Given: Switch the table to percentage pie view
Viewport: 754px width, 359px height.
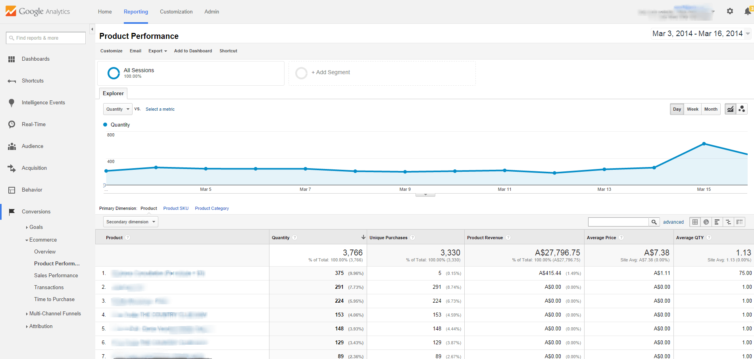Looking at the screenshot, I should 706,222.
